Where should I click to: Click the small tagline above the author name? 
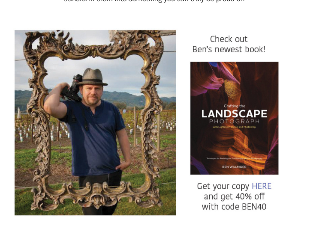pyautogui.click(x=234, y=158)
